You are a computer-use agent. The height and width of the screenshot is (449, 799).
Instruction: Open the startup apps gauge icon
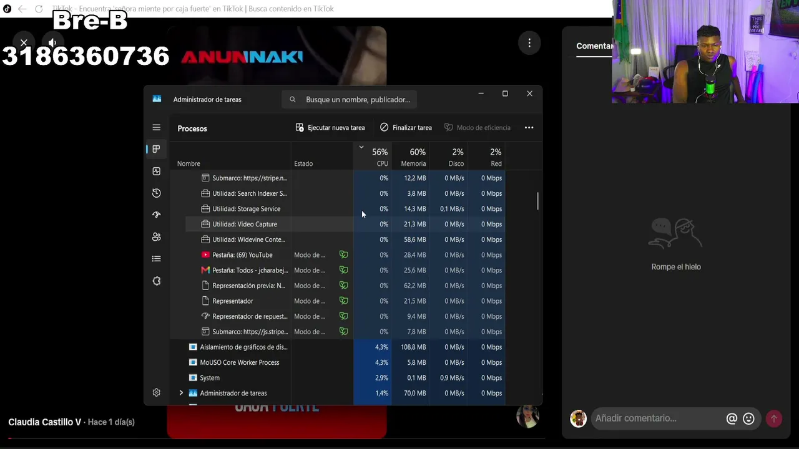pos(156,215)
